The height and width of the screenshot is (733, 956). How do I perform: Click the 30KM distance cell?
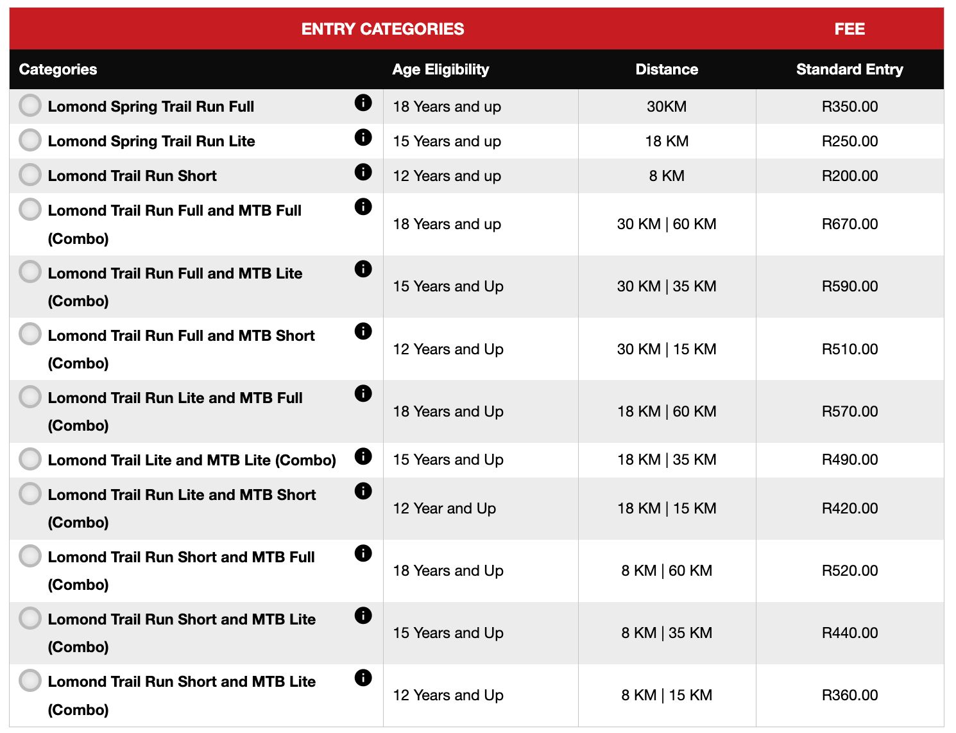(667, 107)
